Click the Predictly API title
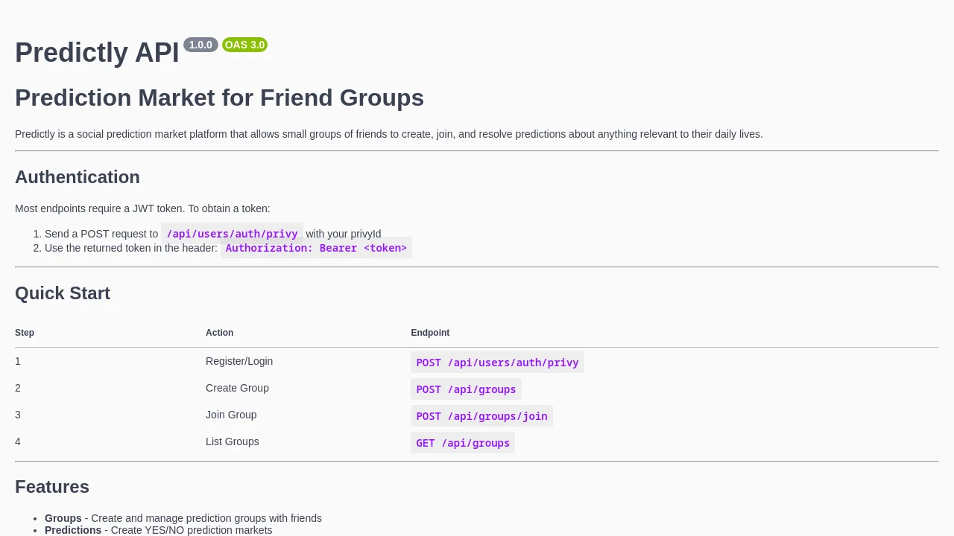Viewport: 954px width, 536px height. point(97,53)
